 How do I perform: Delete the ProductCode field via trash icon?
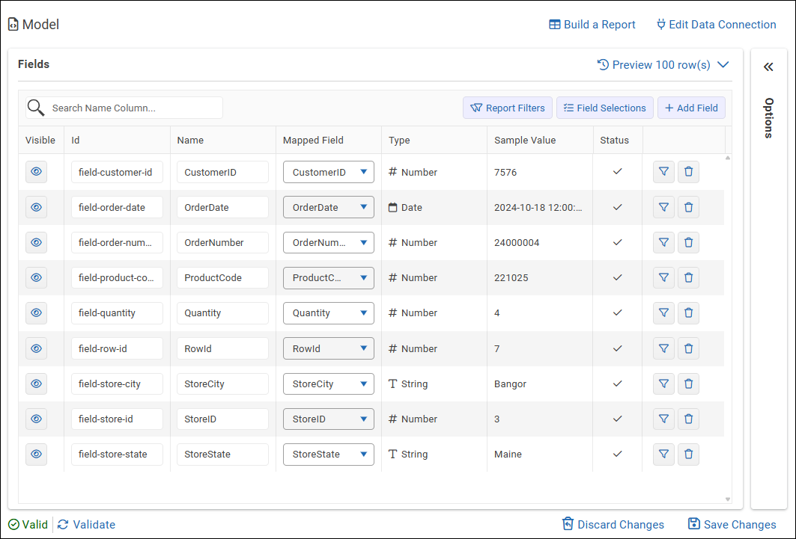pyautogui.click(x=688, y=278)
